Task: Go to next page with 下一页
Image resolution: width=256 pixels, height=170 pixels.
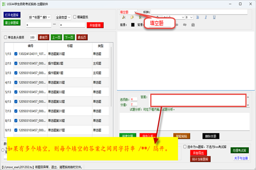Action: (69, 38)
